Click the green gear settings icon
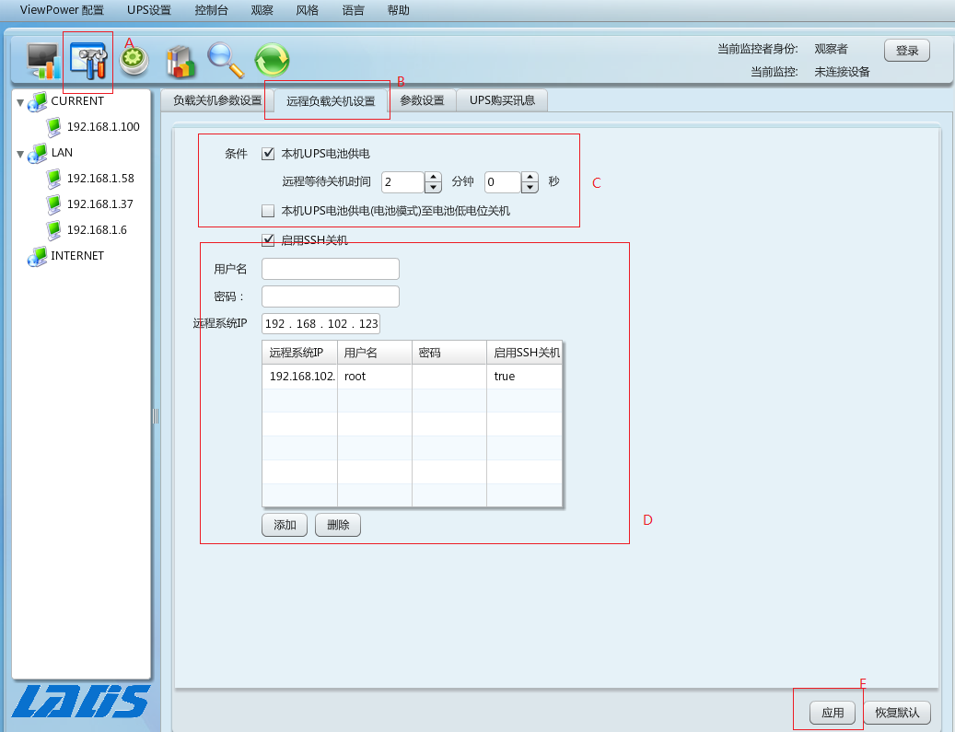 point(134,61)
